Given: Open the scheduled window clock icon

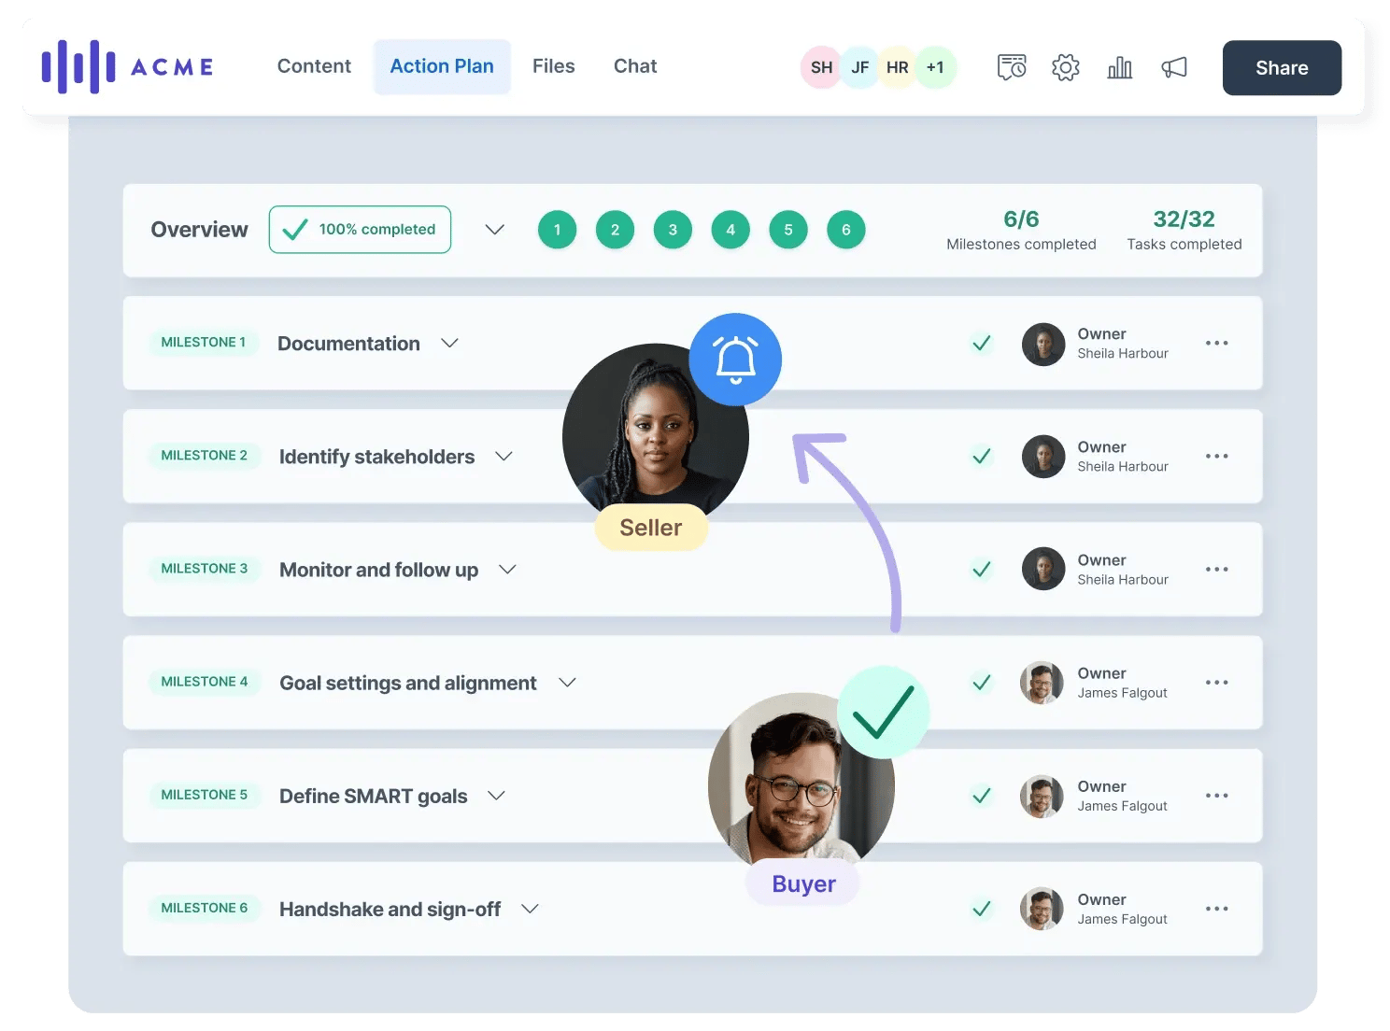Looking at the screenshot, I should pyautogui.click(x=1011, y=67).
